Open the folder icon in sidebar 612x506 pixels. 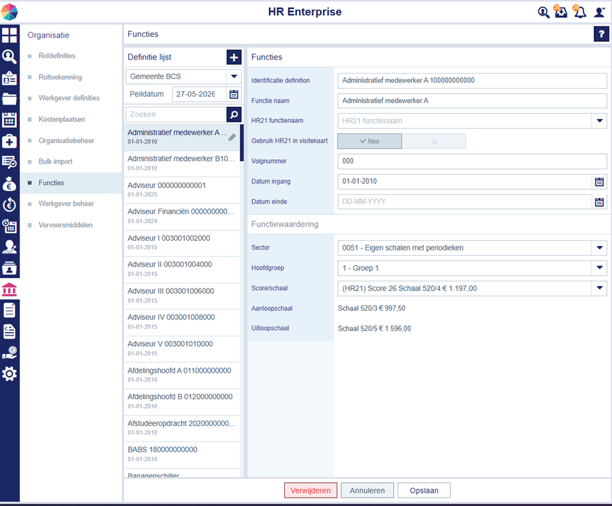click(x=9, y=99)
